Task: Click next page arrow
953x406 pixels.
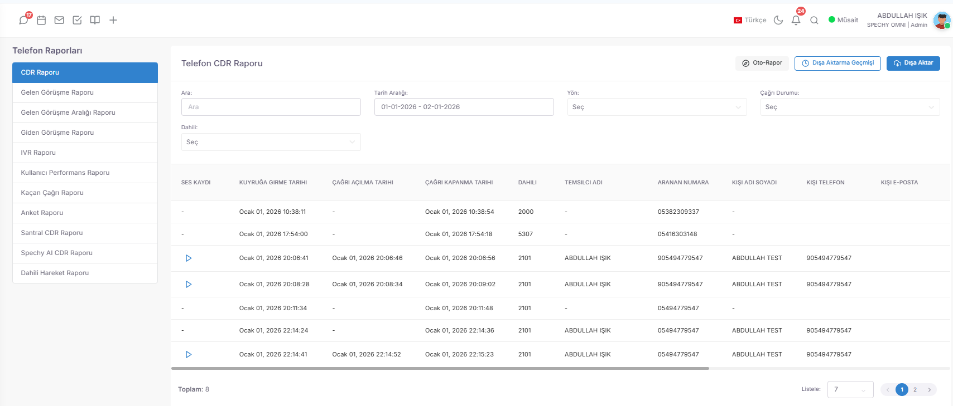Action: click(929, 390)
